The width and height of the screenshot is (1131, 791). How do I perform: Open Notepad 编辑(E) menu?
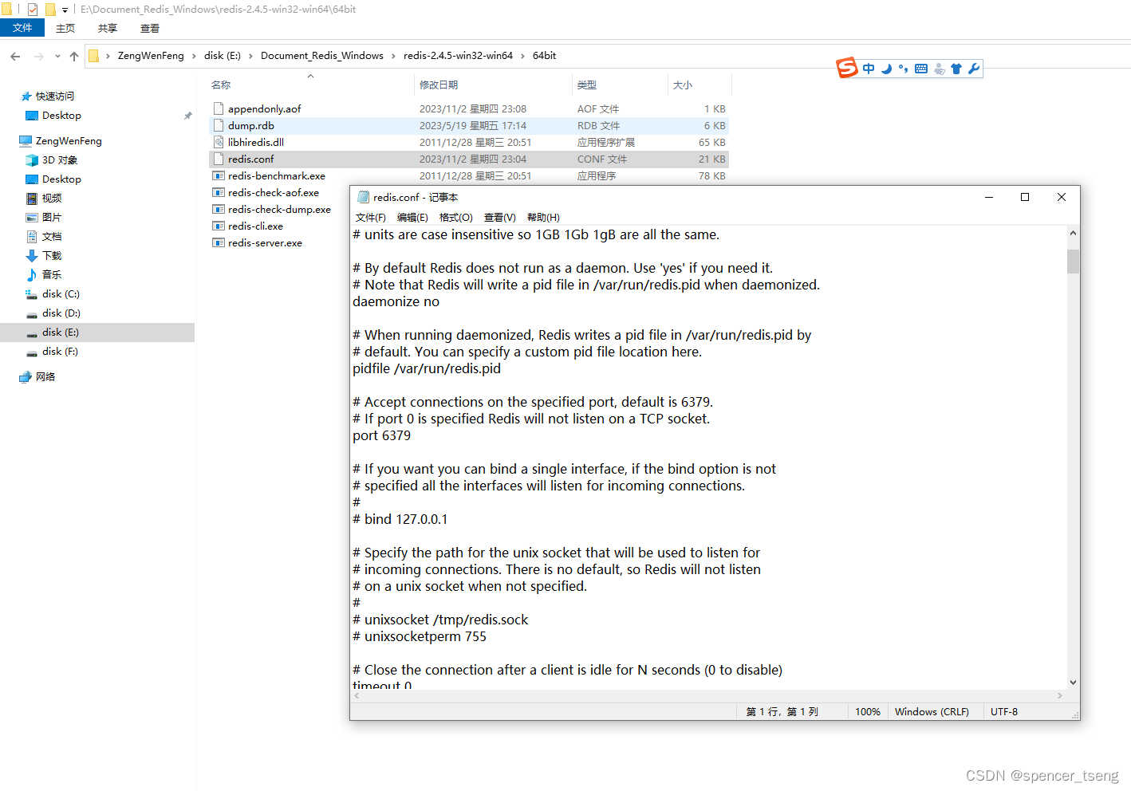[x=412, y=217]
